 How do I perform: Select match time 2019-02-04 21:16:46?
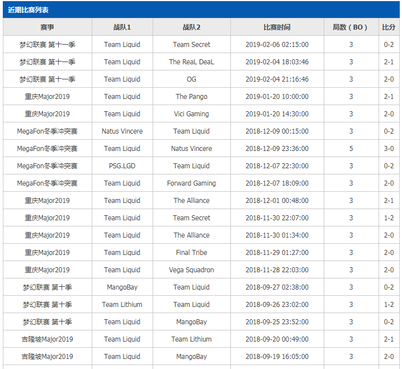point(277,79)
